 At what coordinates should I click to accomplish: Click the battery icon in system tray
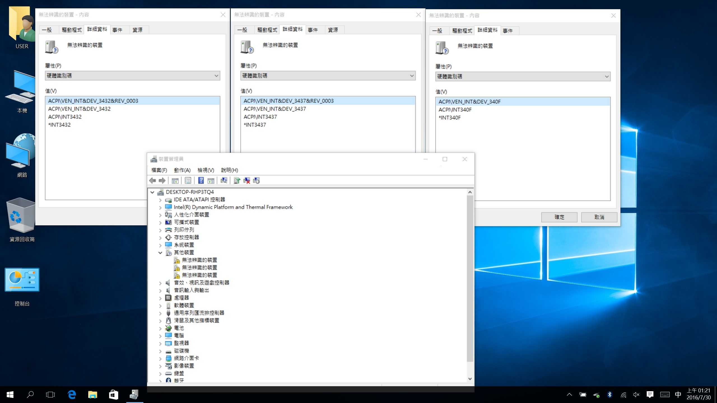coord(583,395)
